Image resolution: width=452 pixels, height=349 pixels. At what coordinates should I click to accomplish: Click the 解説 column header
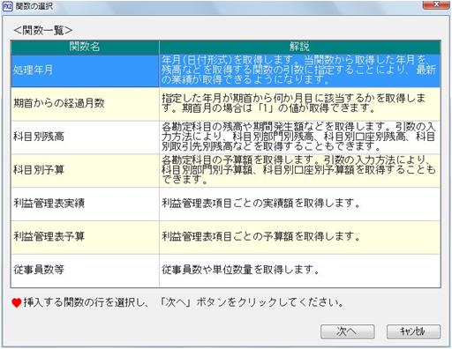300,47
